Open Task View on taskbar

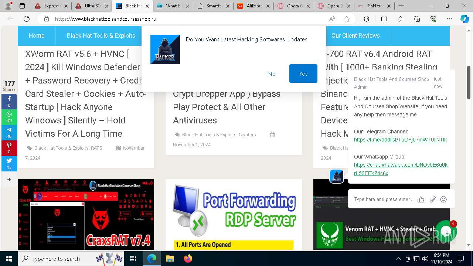point(133,259)
